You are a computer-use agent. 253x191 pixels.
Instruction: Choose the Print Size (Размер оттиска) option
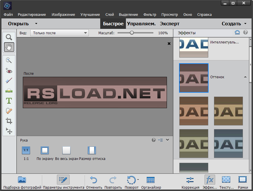click(x=92, y=150)
